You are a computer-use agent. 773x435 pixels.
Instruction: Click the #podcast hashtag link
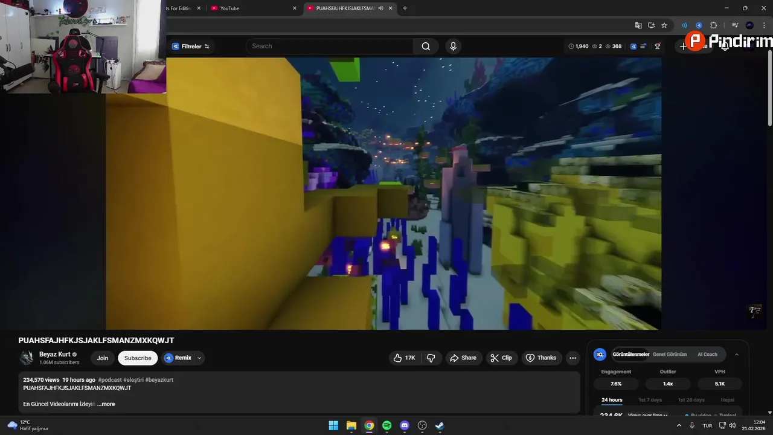(110, 380)
